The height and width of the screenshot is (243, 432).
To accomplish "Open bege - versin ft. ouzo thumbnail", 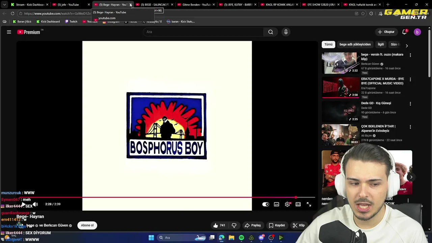I will (x=341, y=63).
